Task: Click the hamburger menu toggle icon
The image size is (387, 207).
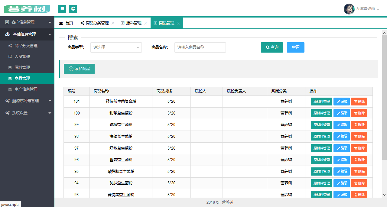Action: coord(62,9)
